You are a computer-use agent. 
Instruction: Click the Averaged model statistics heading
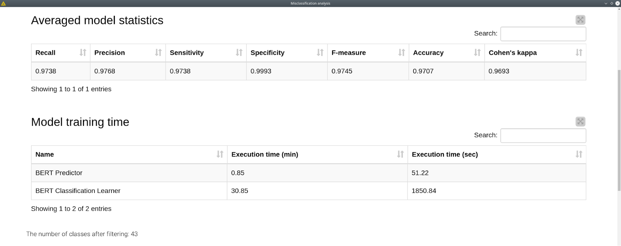(97, 20)
